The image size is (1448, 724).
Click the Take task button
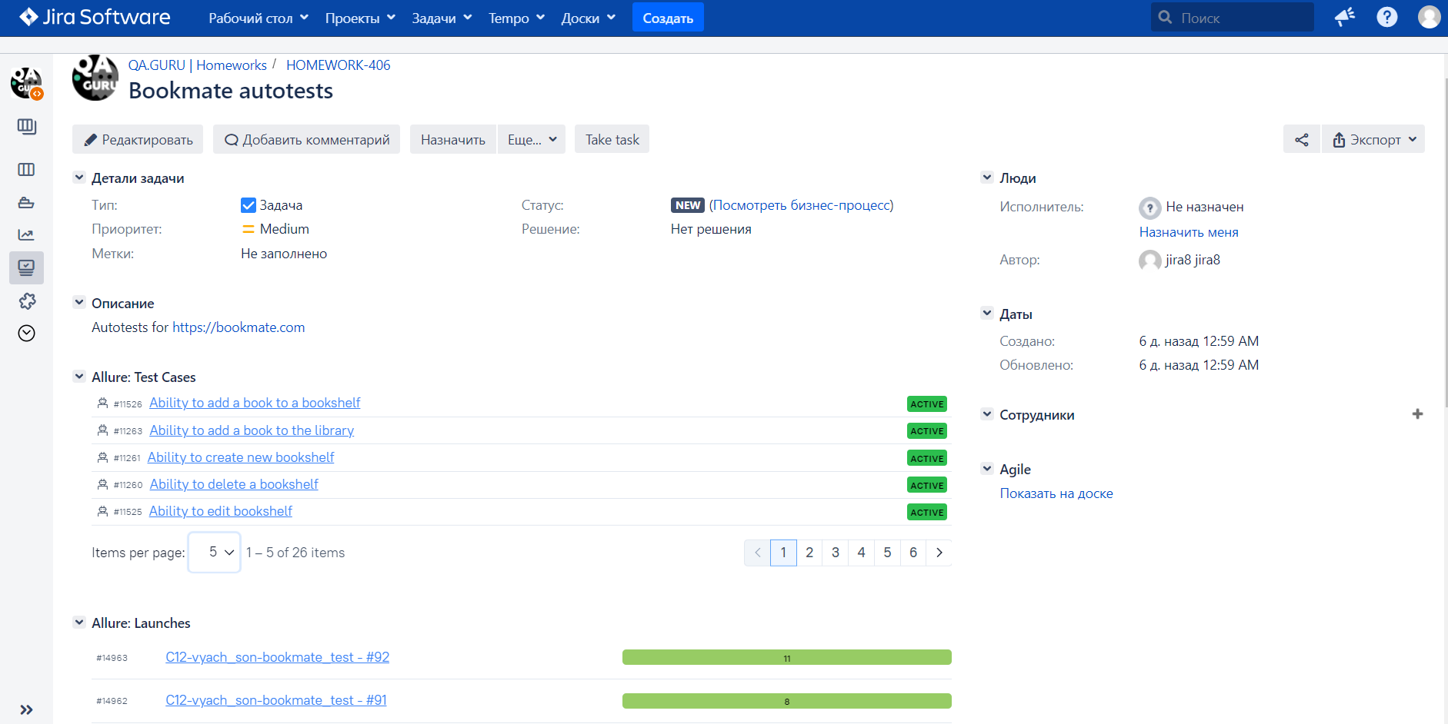coord(612,139)
